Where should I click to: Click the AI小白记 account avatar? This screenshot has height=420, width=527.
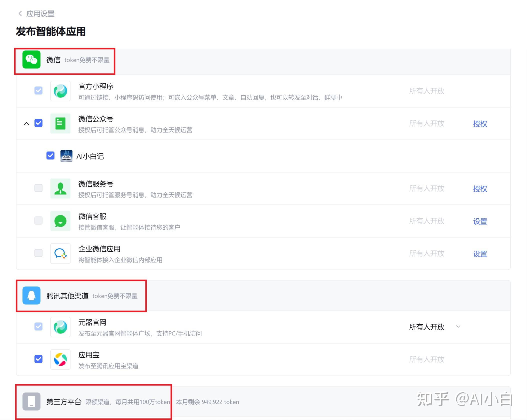pos(66,156)
